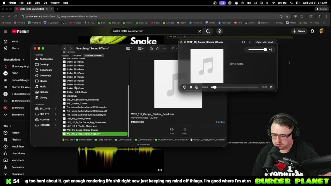Click the Quick Look share icon
The image size is (331, 186).
tap(250, 42)
